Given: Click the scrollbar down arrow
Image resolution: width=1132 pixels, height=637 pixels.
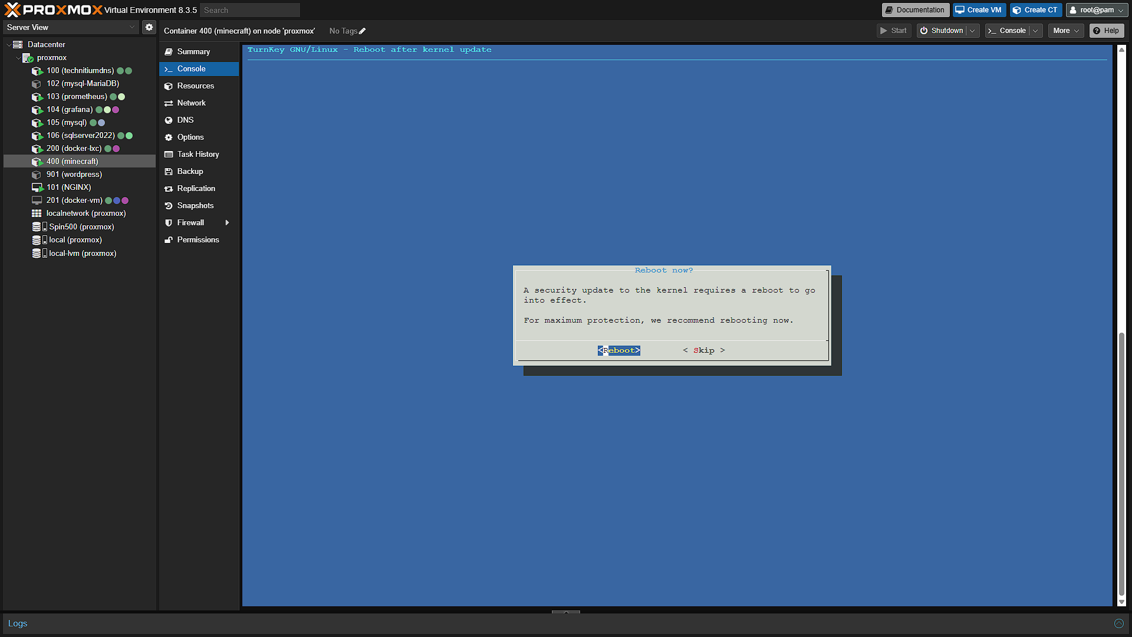Looking at the screenshot, I should [x=1121, y=602].
